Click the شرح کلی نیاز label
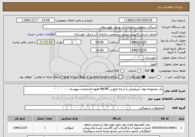This screenshot has height=137, width=195. coord(175,91)
